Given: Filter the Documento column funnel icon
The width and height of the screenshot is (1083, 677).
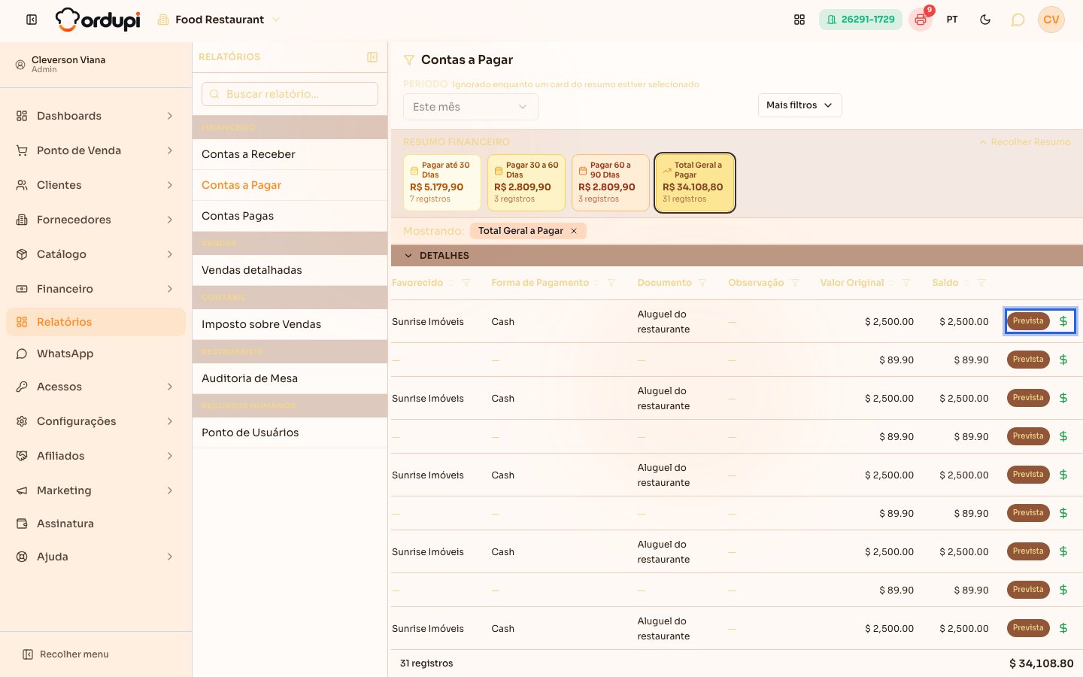Looking at the screenshot, I should tap(702, 283).
